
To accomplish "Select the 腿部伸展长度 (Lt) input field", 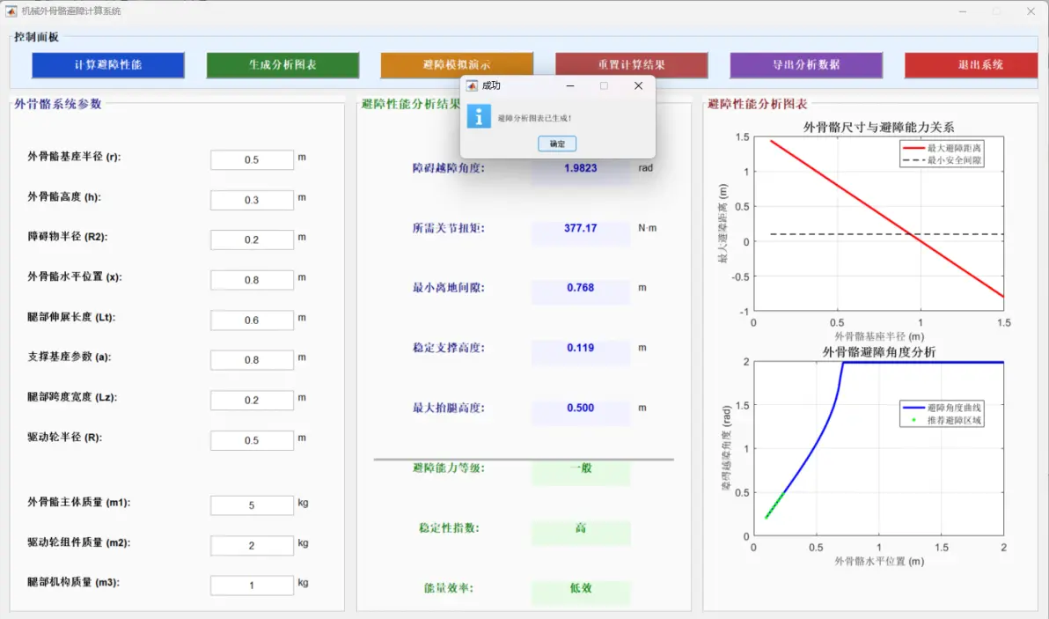I will coord(252,320).
